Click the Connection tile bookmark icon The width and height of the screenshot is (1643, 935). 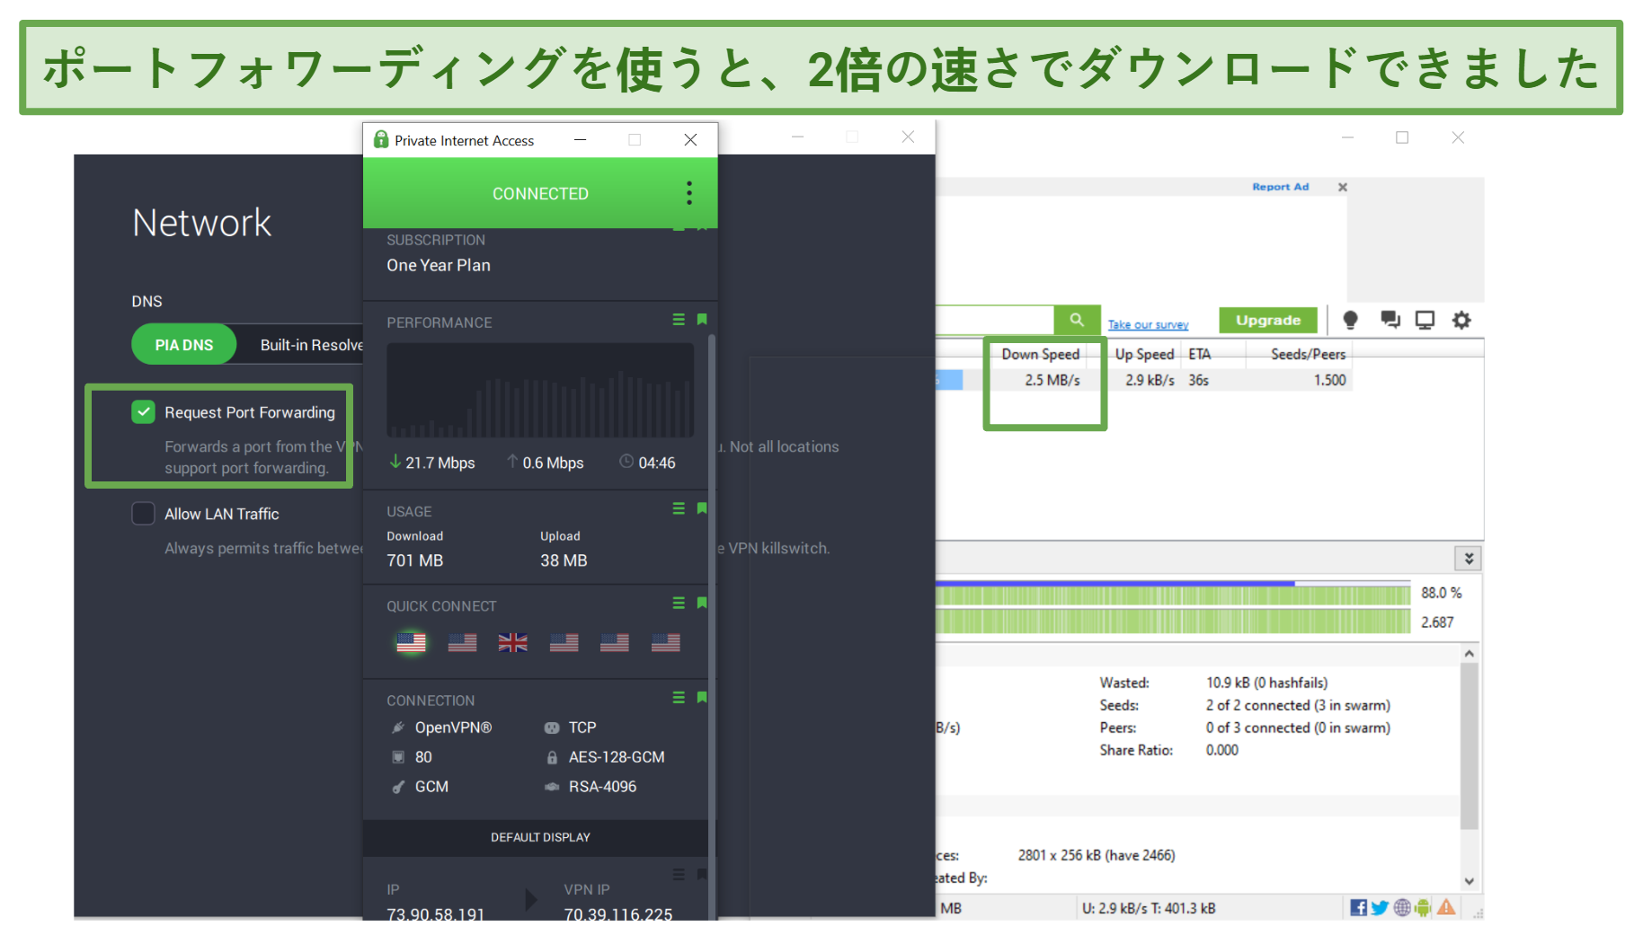coord(702,697)
